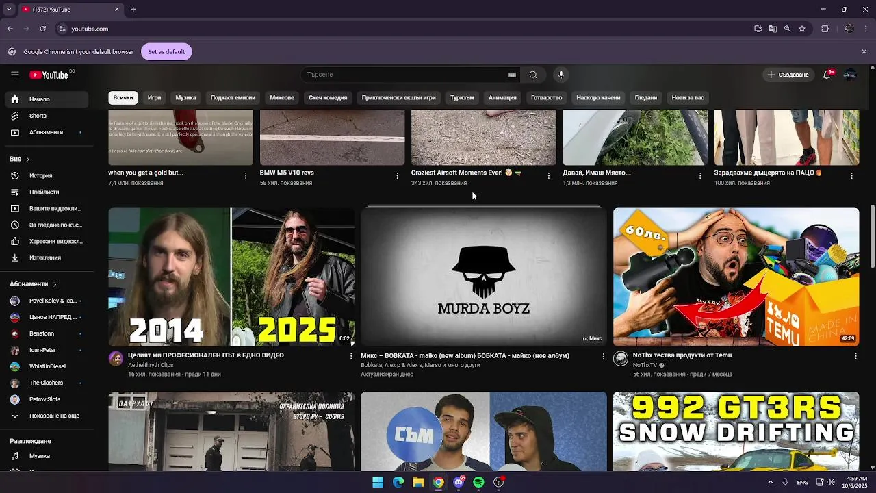Open options for 'when you get a gold' short
Image resolution: width=876 pixels, height=493 pixels.
[246, 176]
